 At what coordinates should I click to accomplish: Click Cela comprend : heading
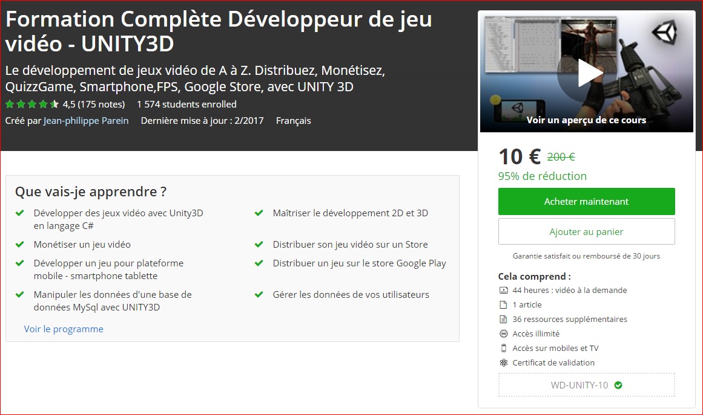[535, 277]
